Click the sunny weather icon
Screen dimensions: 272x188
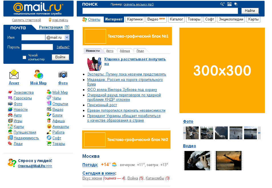[114, 164]
